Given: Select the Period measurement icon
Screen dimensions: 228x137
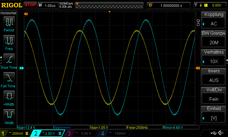Looking at the screenshot, I should (9, 22).
